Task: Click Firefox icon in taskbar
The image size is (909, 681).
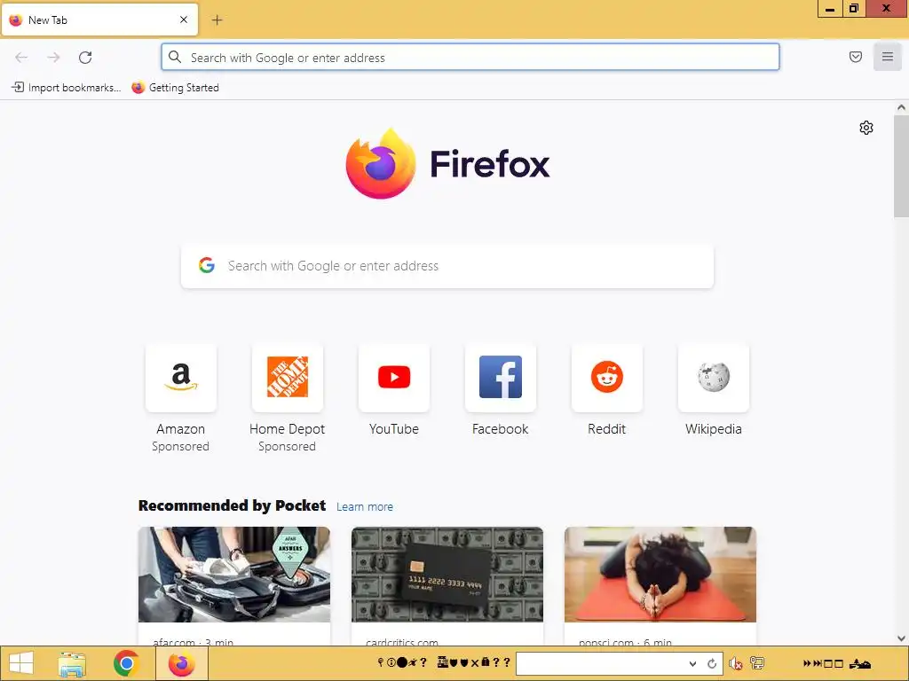Action: tap(181, 663)
